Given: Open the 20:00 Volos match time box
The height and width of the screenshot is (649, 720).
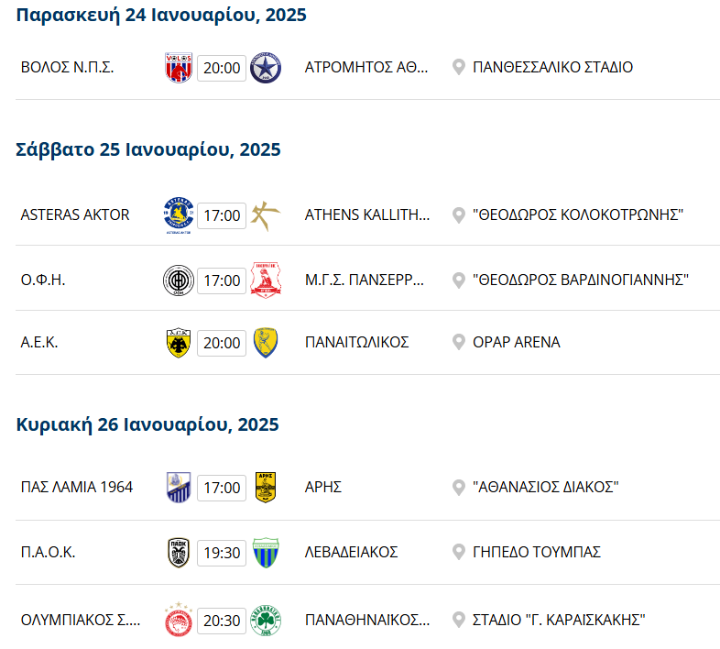Looking at the screenshot, I should click(x=222, y=68).
